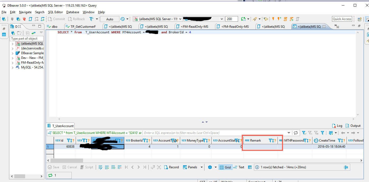Open the SQL Editor menu
This screenshot has width=369, height=182.
(55, 12)
